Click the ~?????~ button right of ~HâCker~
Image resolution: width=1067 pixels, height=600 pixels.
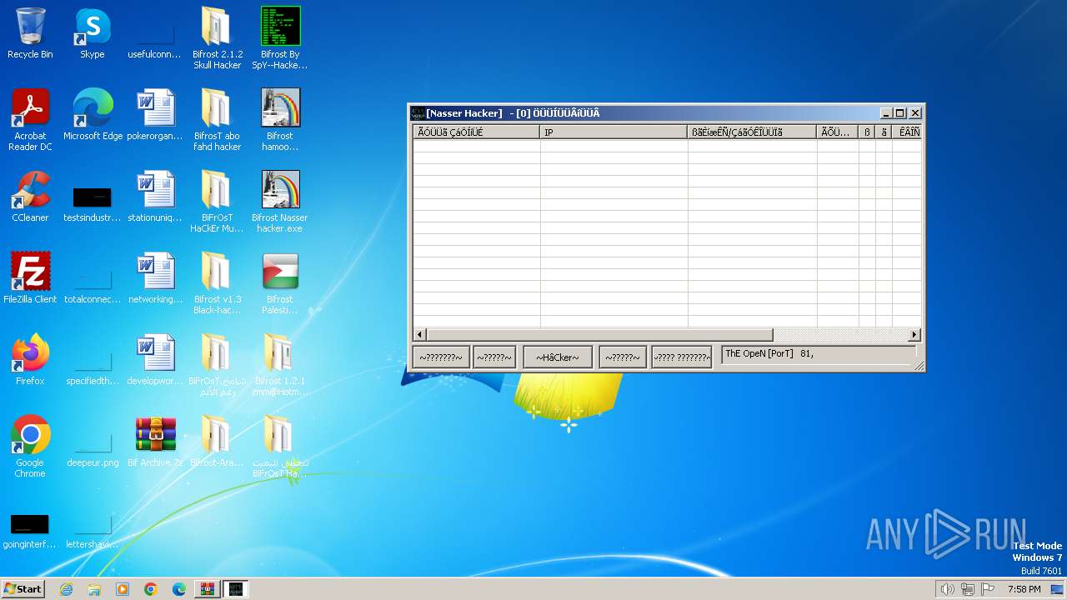[x=623, y=357]
